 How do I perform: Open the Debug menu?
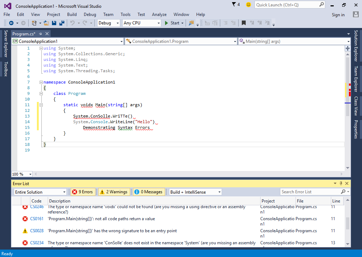coord(90,14)
